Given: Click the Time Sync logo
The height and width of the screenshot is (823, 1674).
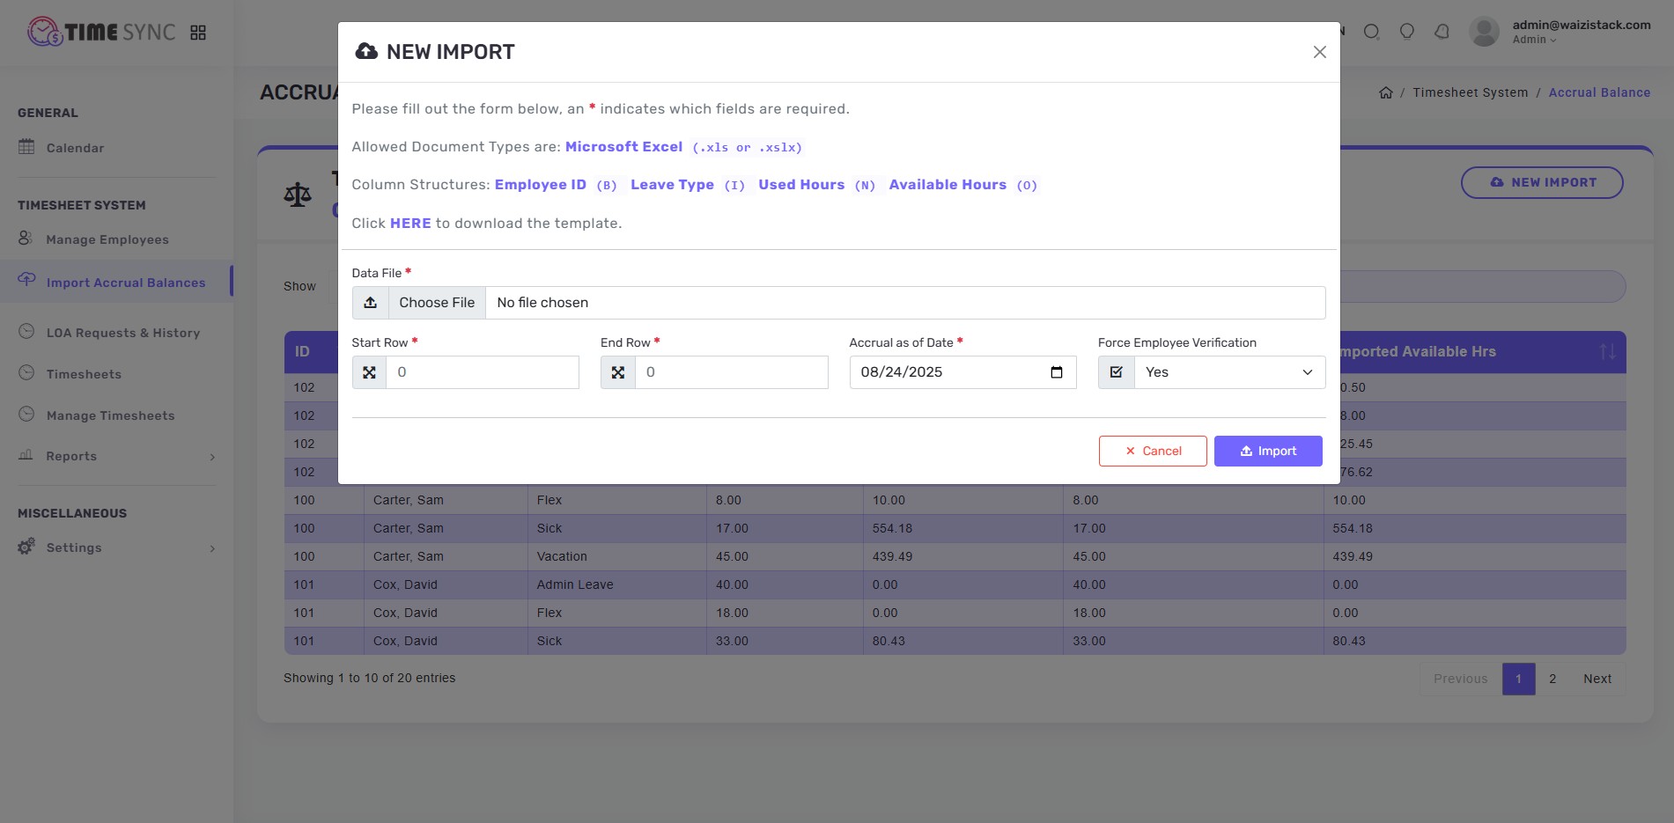Looking at the screenshot, I should point(101,32).
